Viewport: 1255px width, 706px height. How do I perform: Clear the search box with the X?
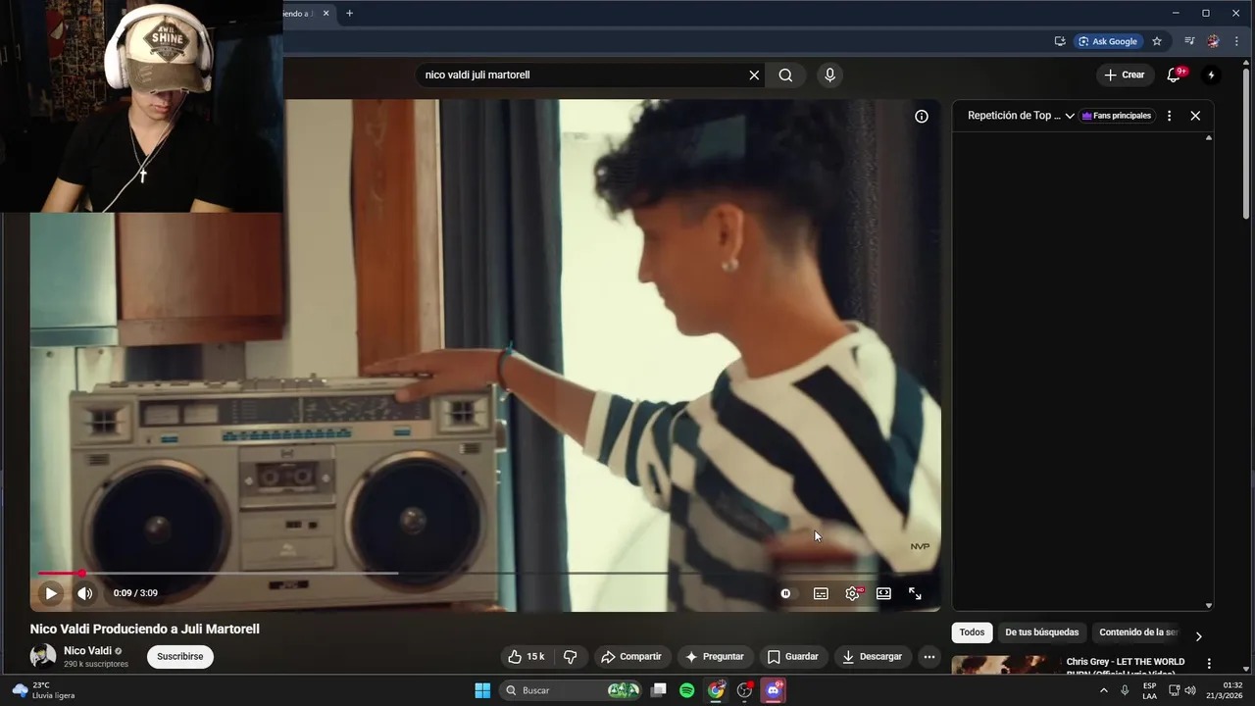pos(754,75)
